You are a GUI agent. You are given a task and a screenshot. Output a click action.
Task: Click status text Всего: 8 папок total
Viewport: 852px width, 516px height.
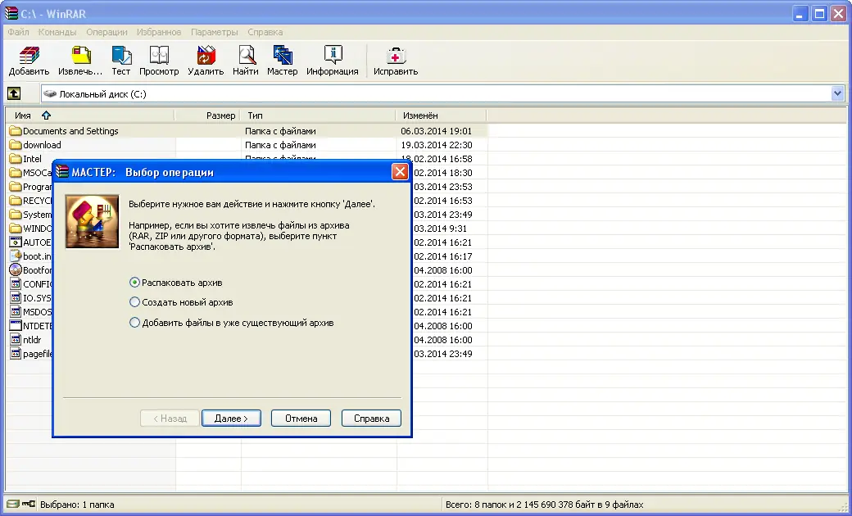pos(544,505)
